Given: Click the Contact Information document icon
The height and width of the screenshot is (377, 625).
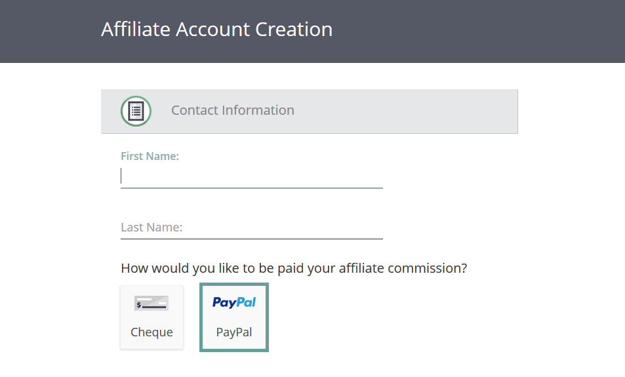Looking at the screenshot, I should pyautogui.click(x=136, y=111).
